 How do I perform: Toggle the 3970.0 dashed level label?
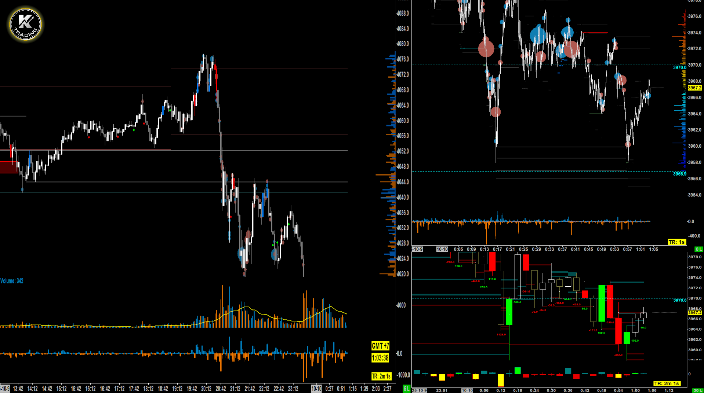(x=679, y=67)
